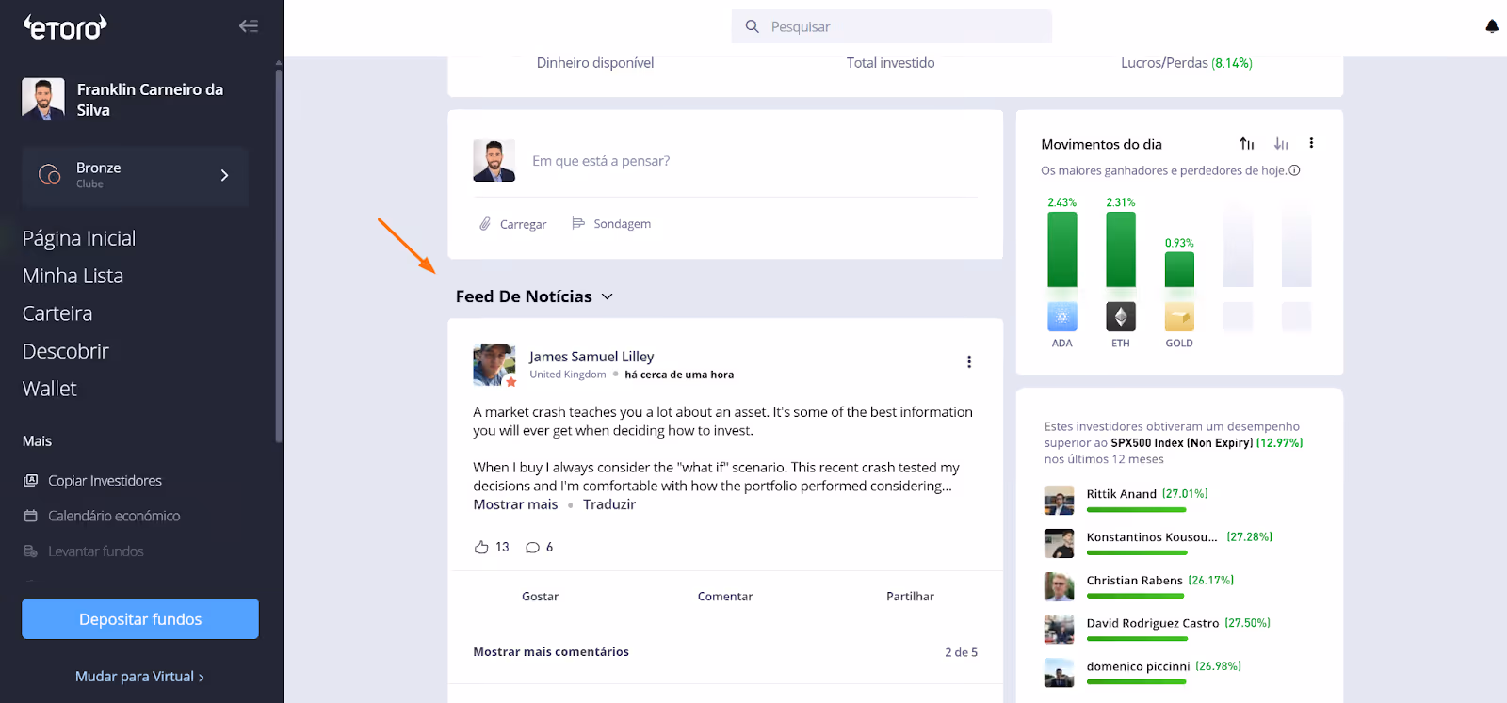
Task: Open Rittik Anand investor name
Action: pos(1121,494)
